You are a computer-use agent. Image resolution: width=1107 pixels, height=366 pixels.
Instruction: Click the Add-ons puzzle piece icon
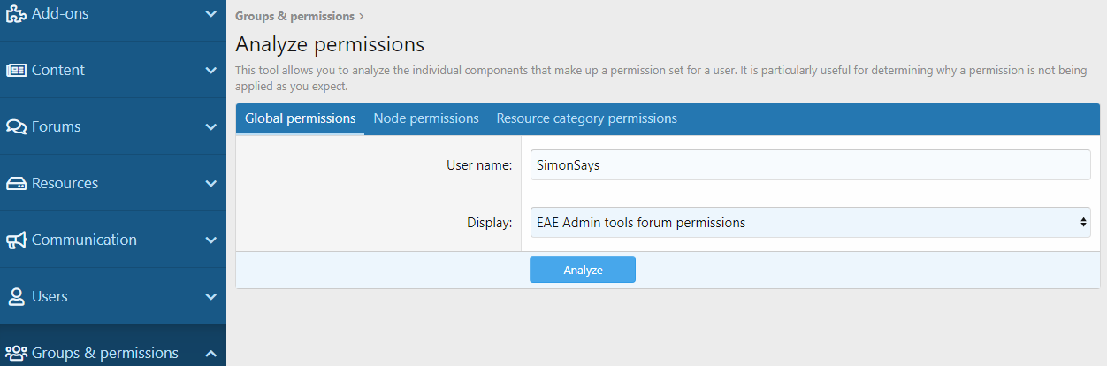[x=16, y=14]
